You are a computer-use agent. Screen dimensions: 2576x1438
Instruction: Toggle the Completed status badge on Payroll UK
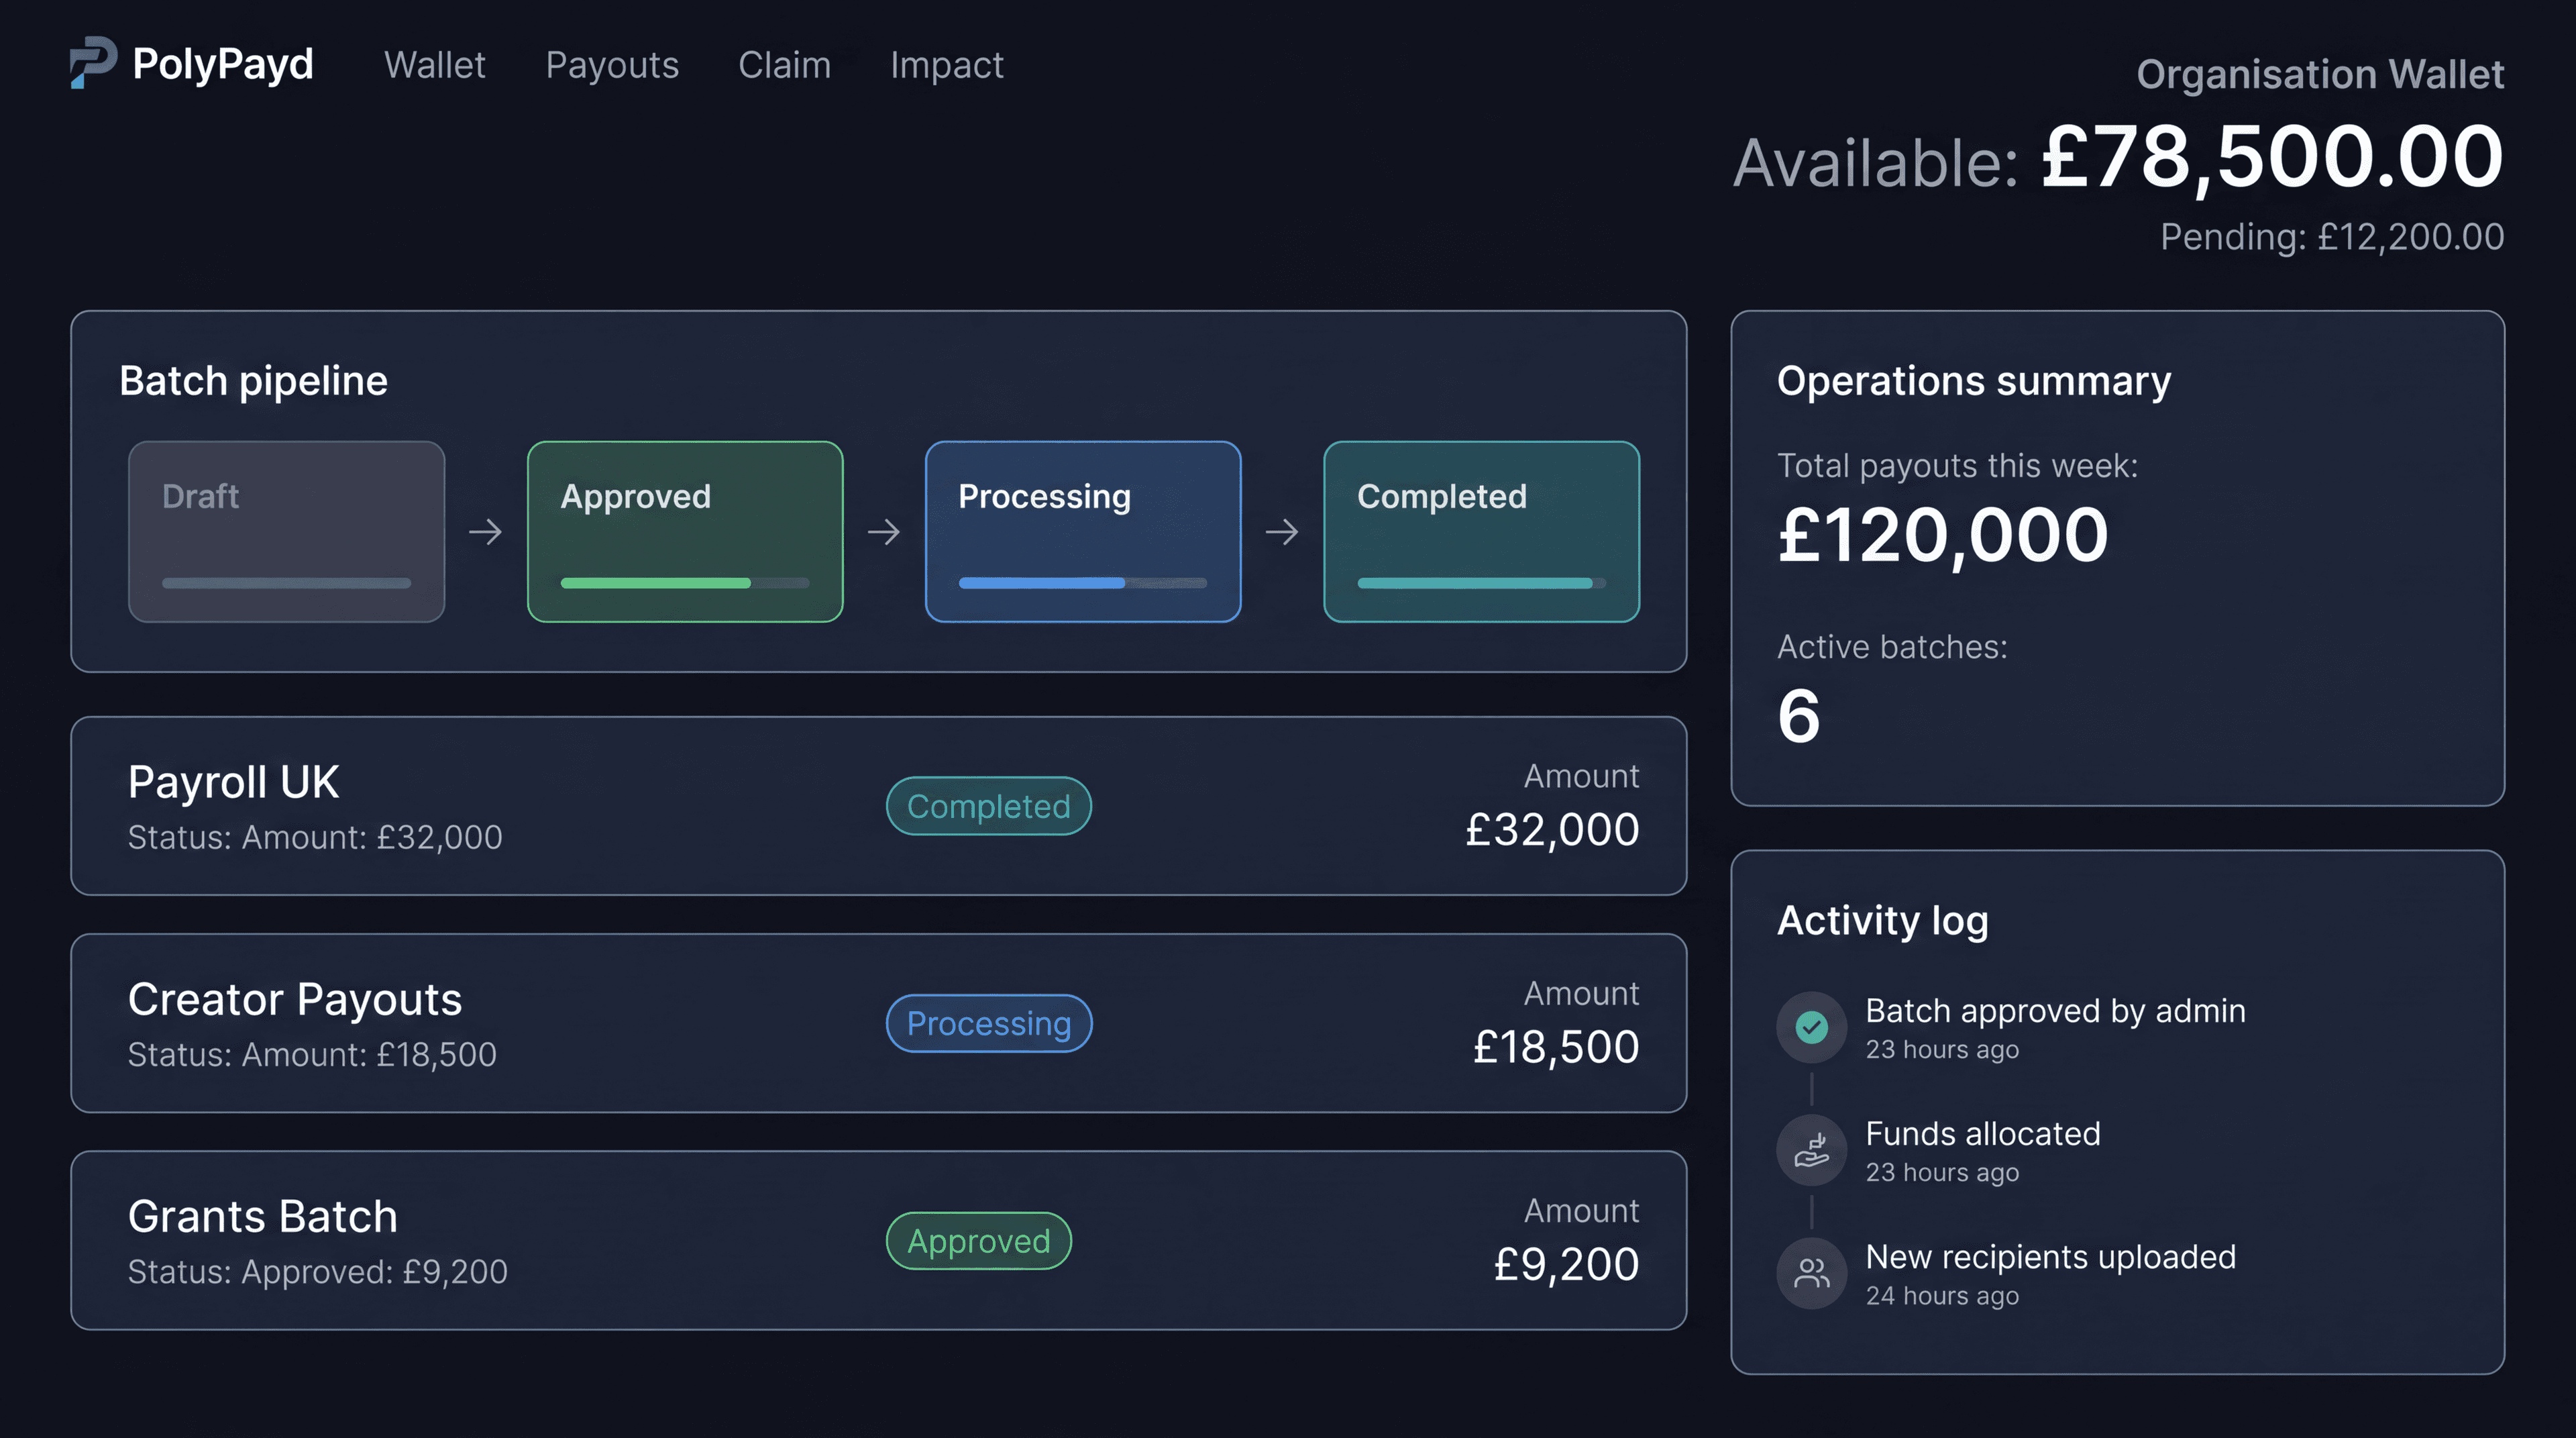[988, 806]
